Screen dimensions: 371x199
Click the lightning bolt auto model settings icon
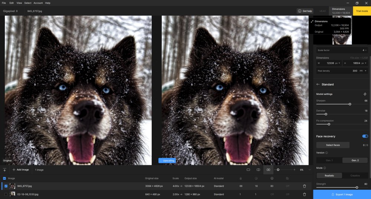[x=365, y=94]
